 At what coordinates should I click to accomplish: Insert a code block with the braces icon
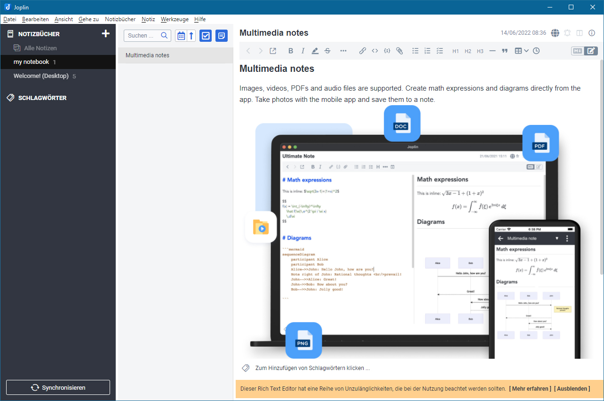tap(387, 51)
